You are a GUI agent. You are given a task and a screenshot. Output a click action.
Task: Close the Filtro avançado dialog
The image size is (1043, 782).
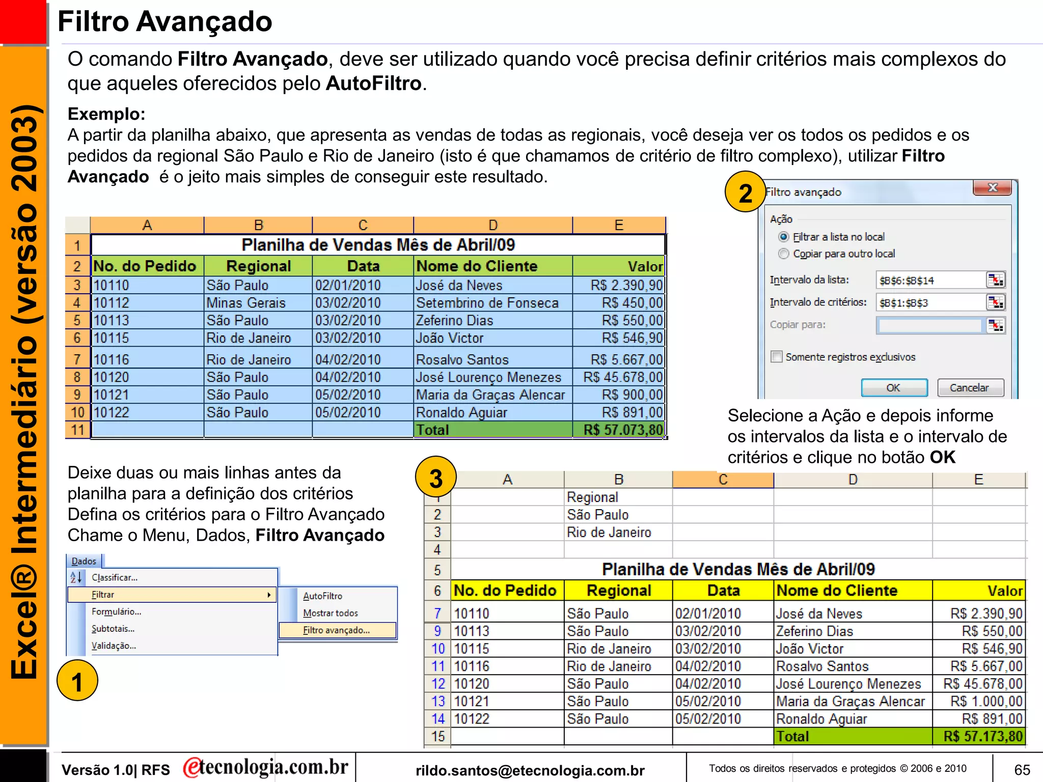coord(992,187)
